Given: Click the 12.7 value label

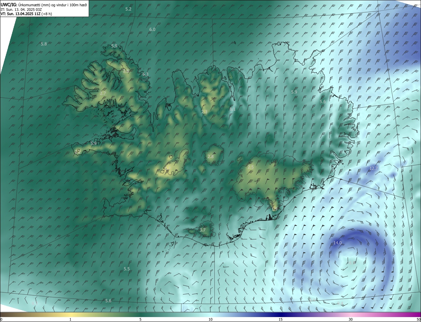Looking at the screenshot, I should coord(374,168).
